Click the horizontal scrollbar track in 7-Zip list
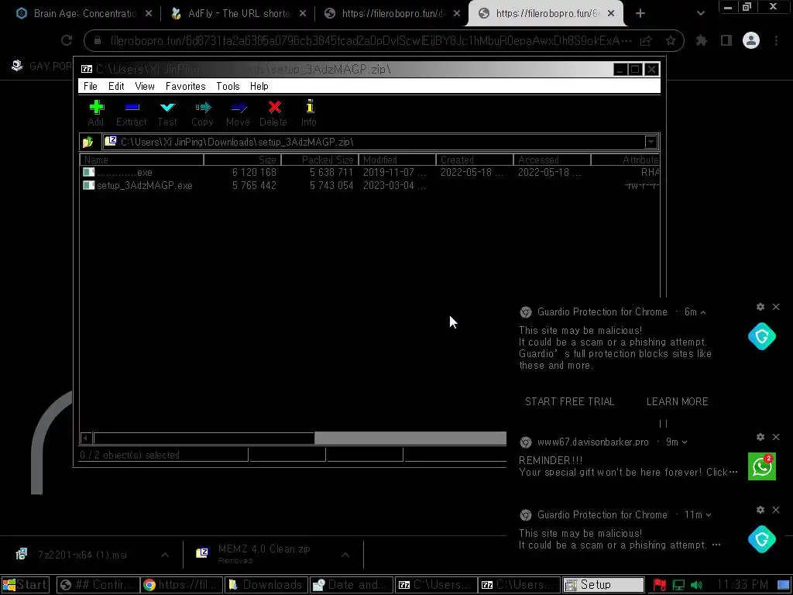Viewport: 793px width, 595px height. 410,439
